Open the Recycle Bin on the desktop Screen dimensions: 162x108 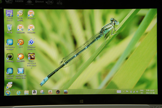pyautogui.click(x=9, y=29)
